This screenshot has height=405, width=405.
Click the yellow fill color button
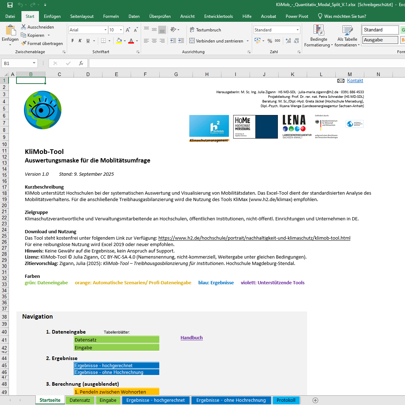coord(119,41)
